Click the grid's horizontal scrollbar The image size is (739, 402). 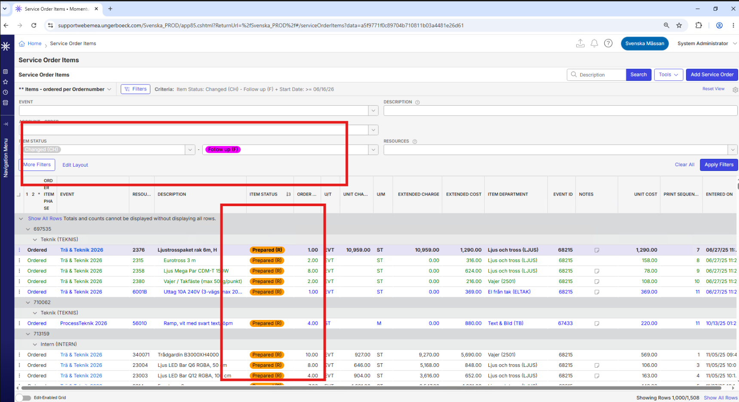(371, 387)
